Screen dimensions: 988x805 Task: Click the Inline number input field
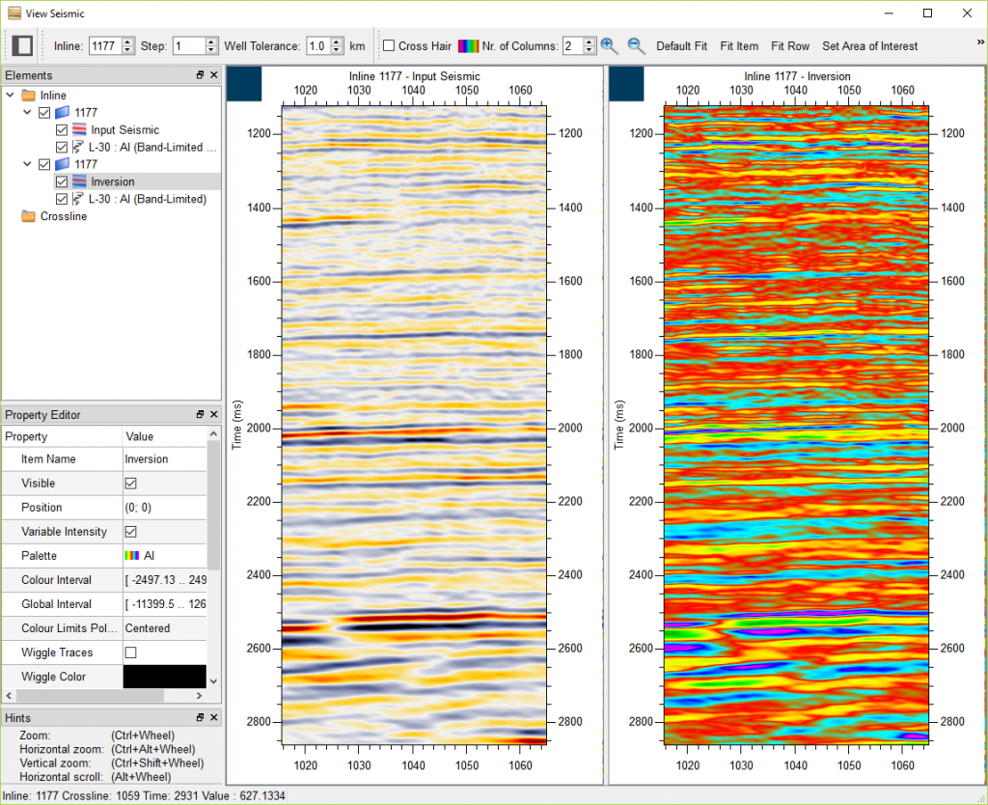click(x=104, y=45)
